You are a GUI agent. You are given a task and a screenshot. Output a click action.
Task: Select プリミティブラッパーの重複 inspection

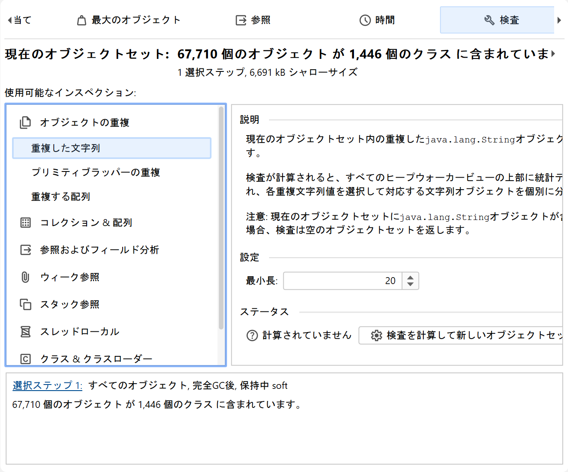[x=96, y=172]
